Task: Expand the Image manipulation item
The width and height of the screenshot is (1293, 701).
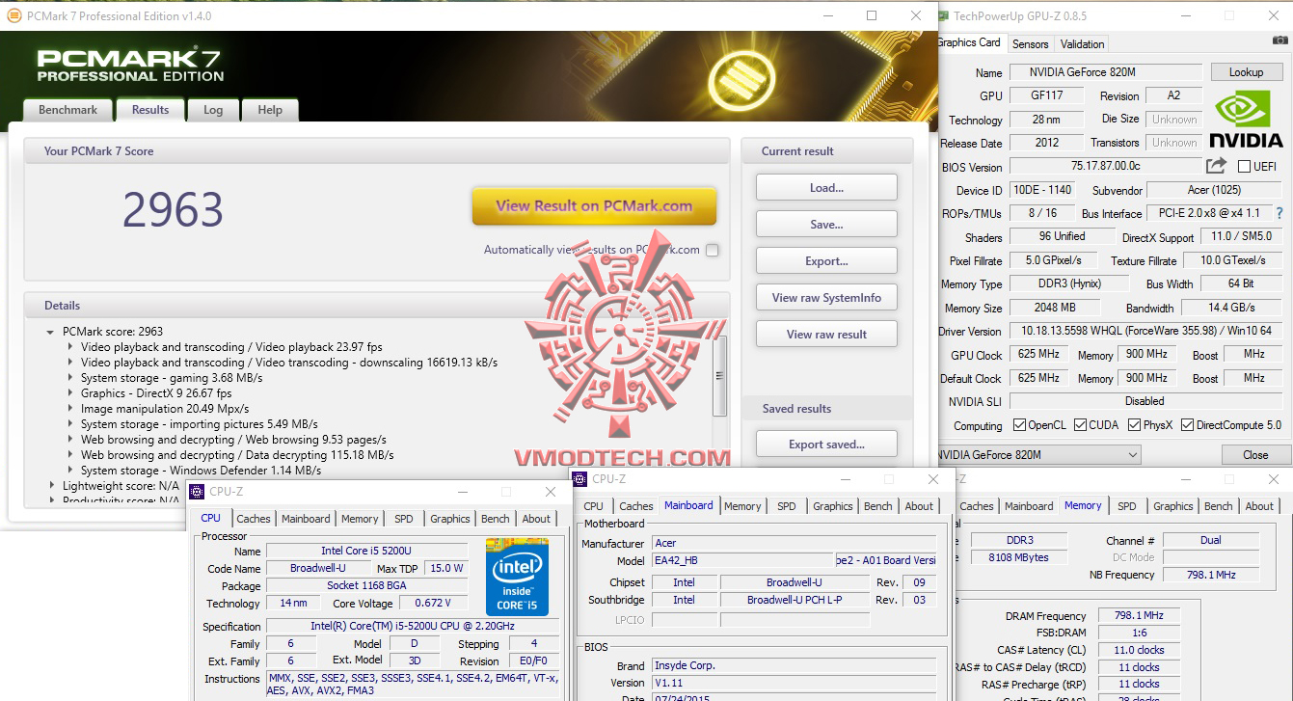Action: (70, 409)
